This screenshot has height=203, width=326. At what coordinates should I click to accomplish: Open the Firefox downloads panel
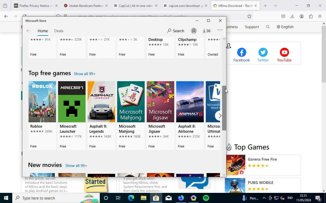(x=292, y=16)
